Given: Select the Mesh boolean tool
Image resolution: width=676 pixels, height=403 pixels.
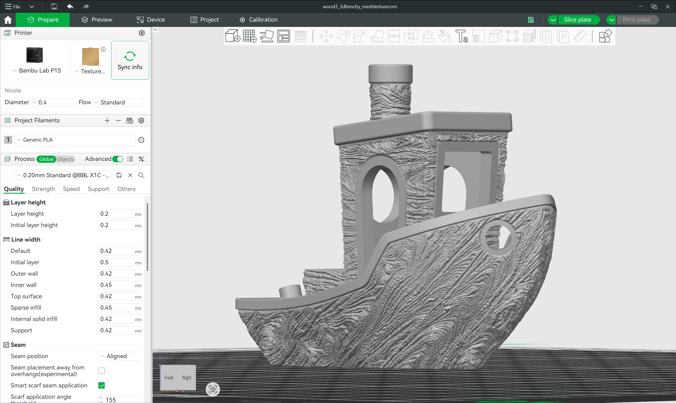Looking at the screenshot, I should click(411, 36).
